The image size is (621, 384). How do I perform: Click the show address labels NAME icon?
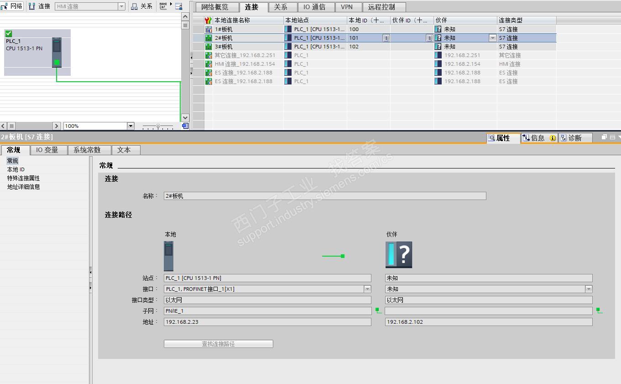point(163,6)
